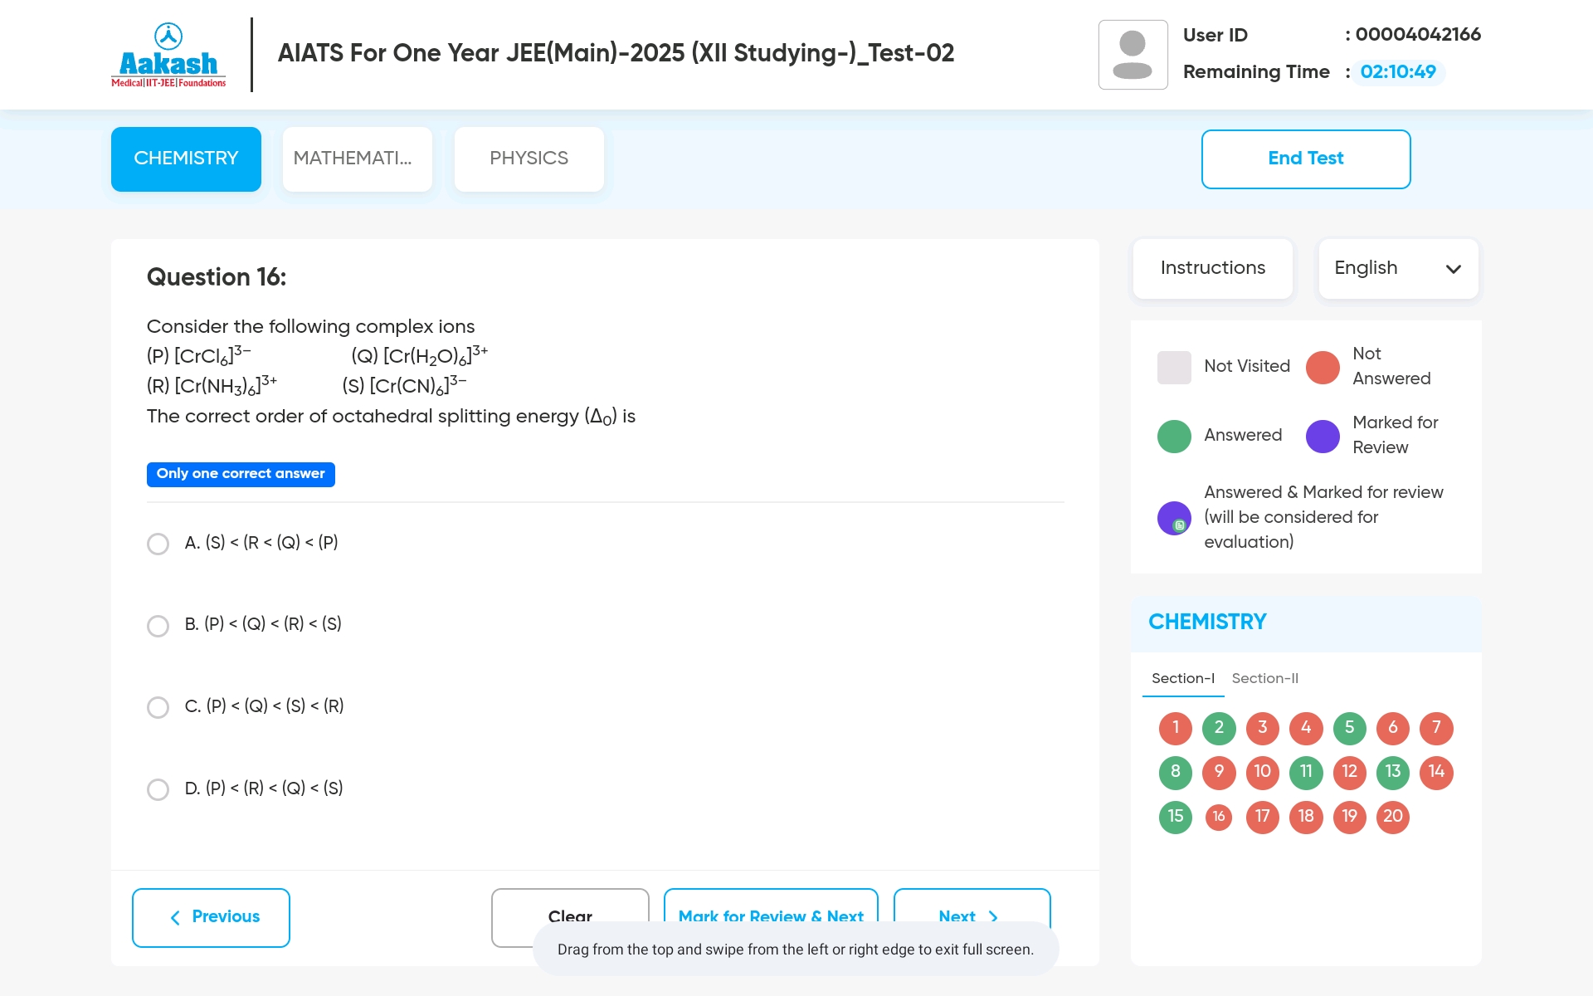1593x996 pixels.
Task: Jump to question 15
Action: click(x=1176, y=817)
